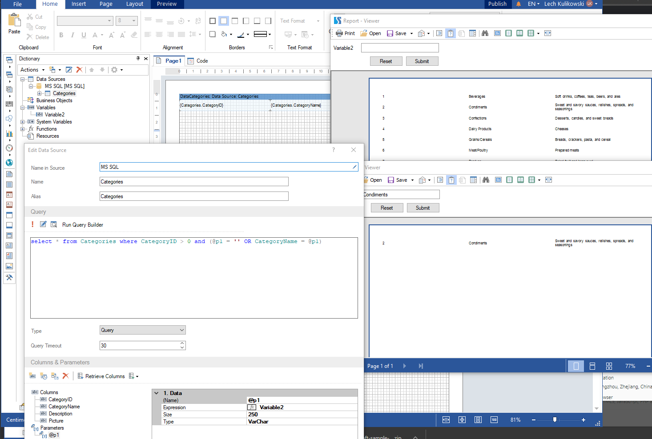This screenshot has width=652, height=439.
Task: Click the red exclamation Execute query icon
Action: click(x=32, y=224)
